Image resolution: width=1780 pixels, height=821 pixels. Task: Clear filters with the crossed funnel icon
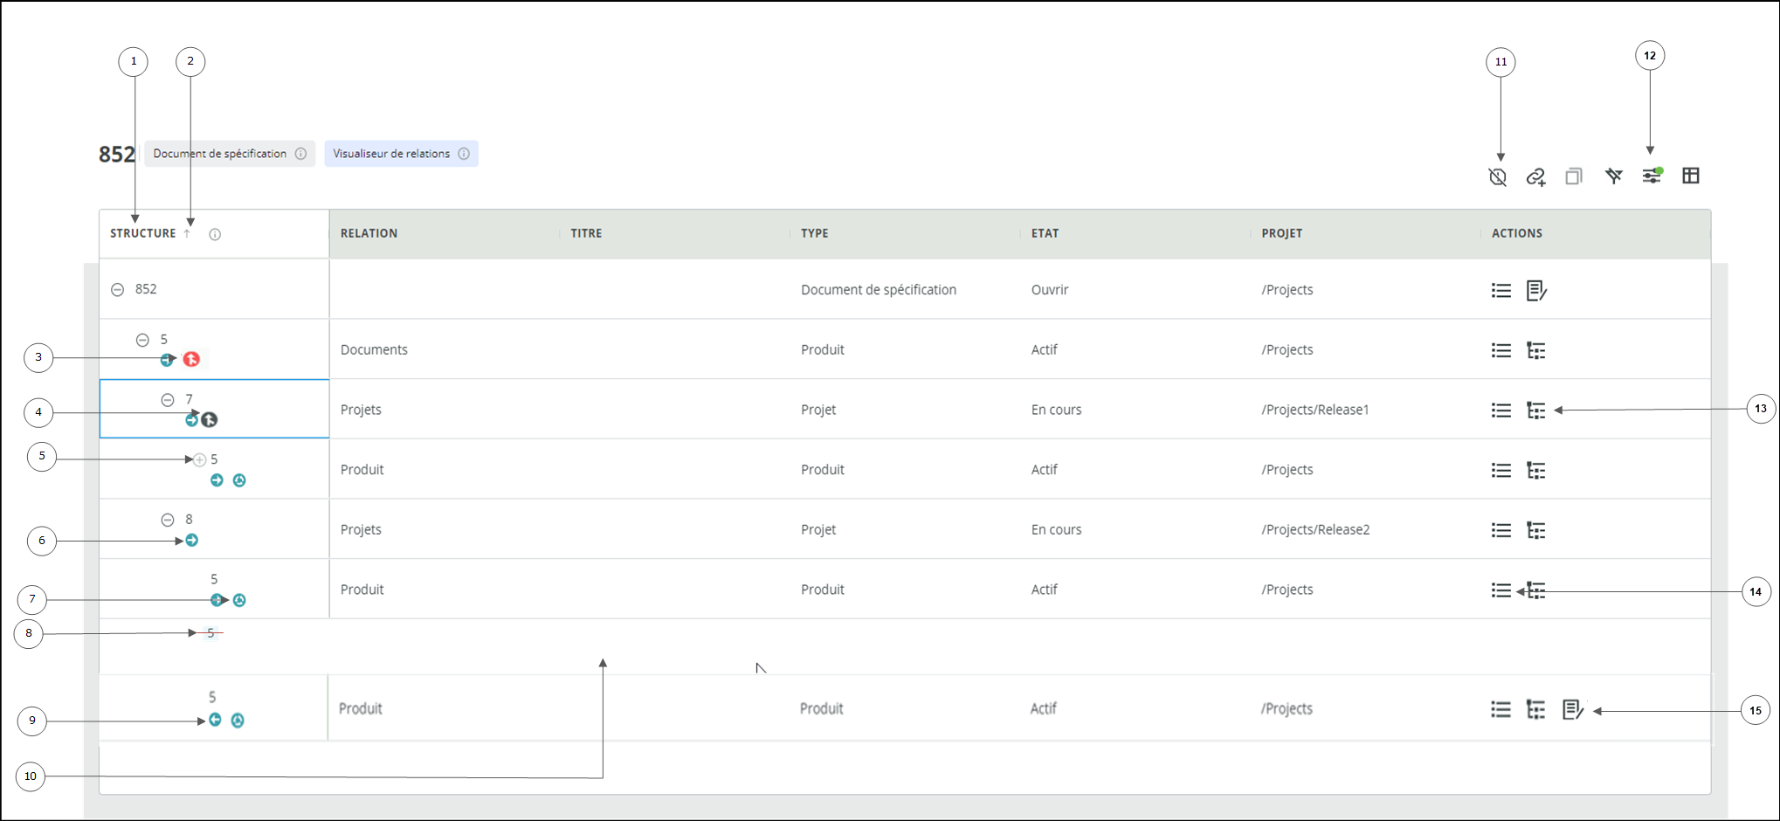1613,176
